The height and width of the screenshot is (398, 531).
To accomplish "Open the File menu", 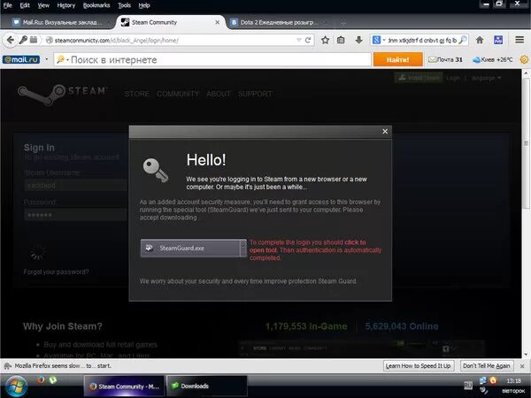I will [7, 5].
